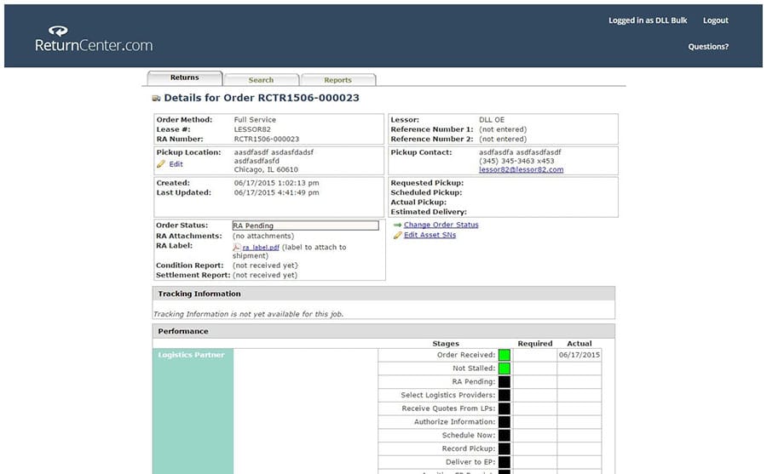Click the Estimated Delivery label

429,212
